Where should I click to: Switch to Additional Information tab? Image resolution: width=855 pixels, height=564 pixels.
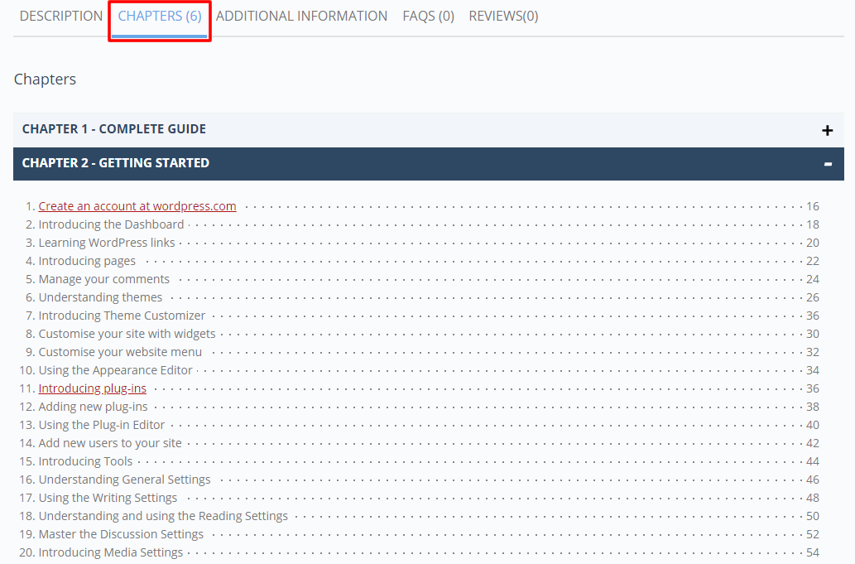pos(301,16)
